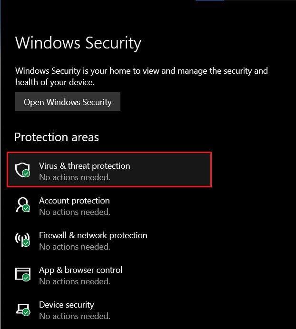This screenshot has height=329, width=296.
Task: Click the Windows Security page title
Action: point(78,43)
